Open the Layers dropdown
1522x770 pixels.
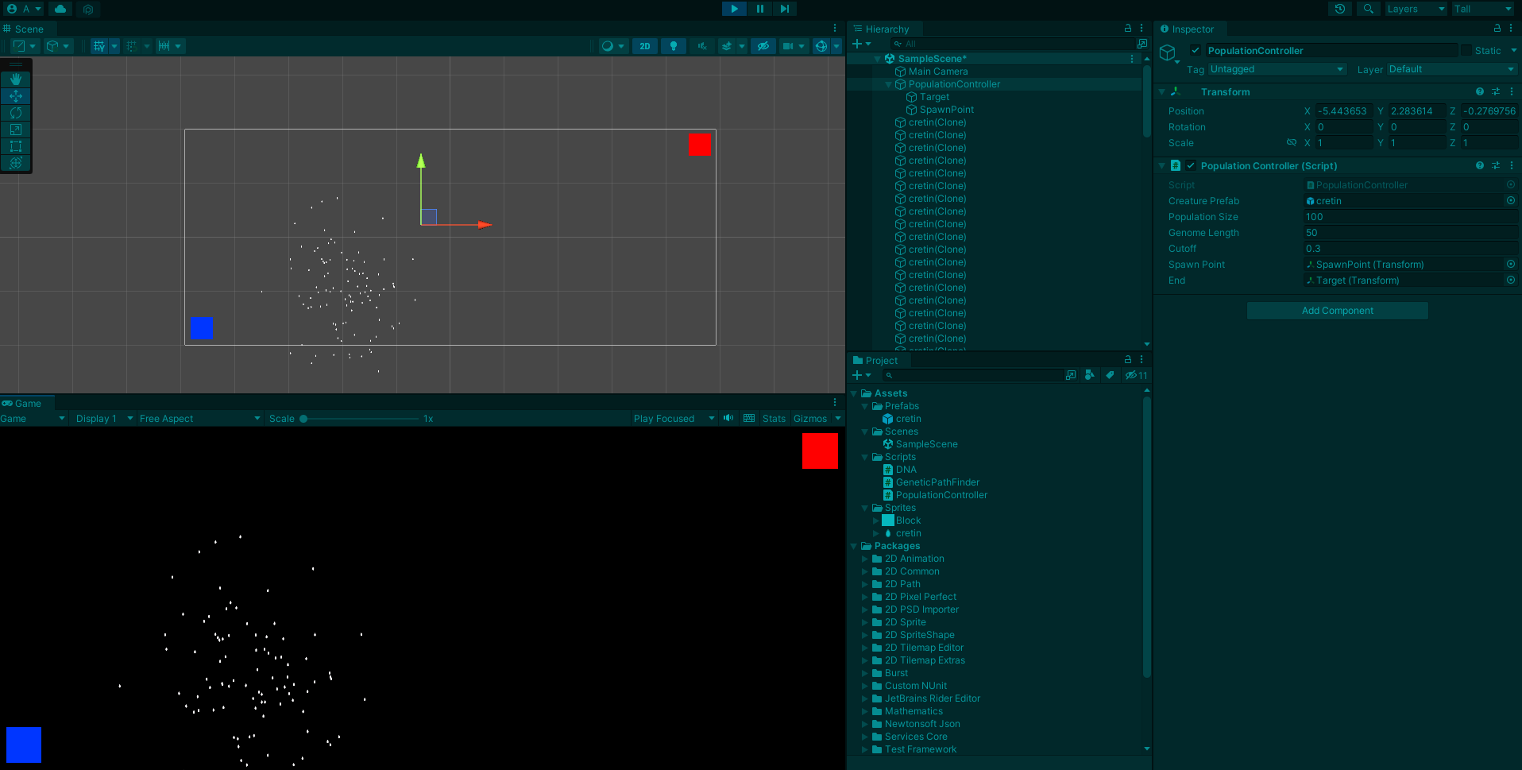[1416, 9]
